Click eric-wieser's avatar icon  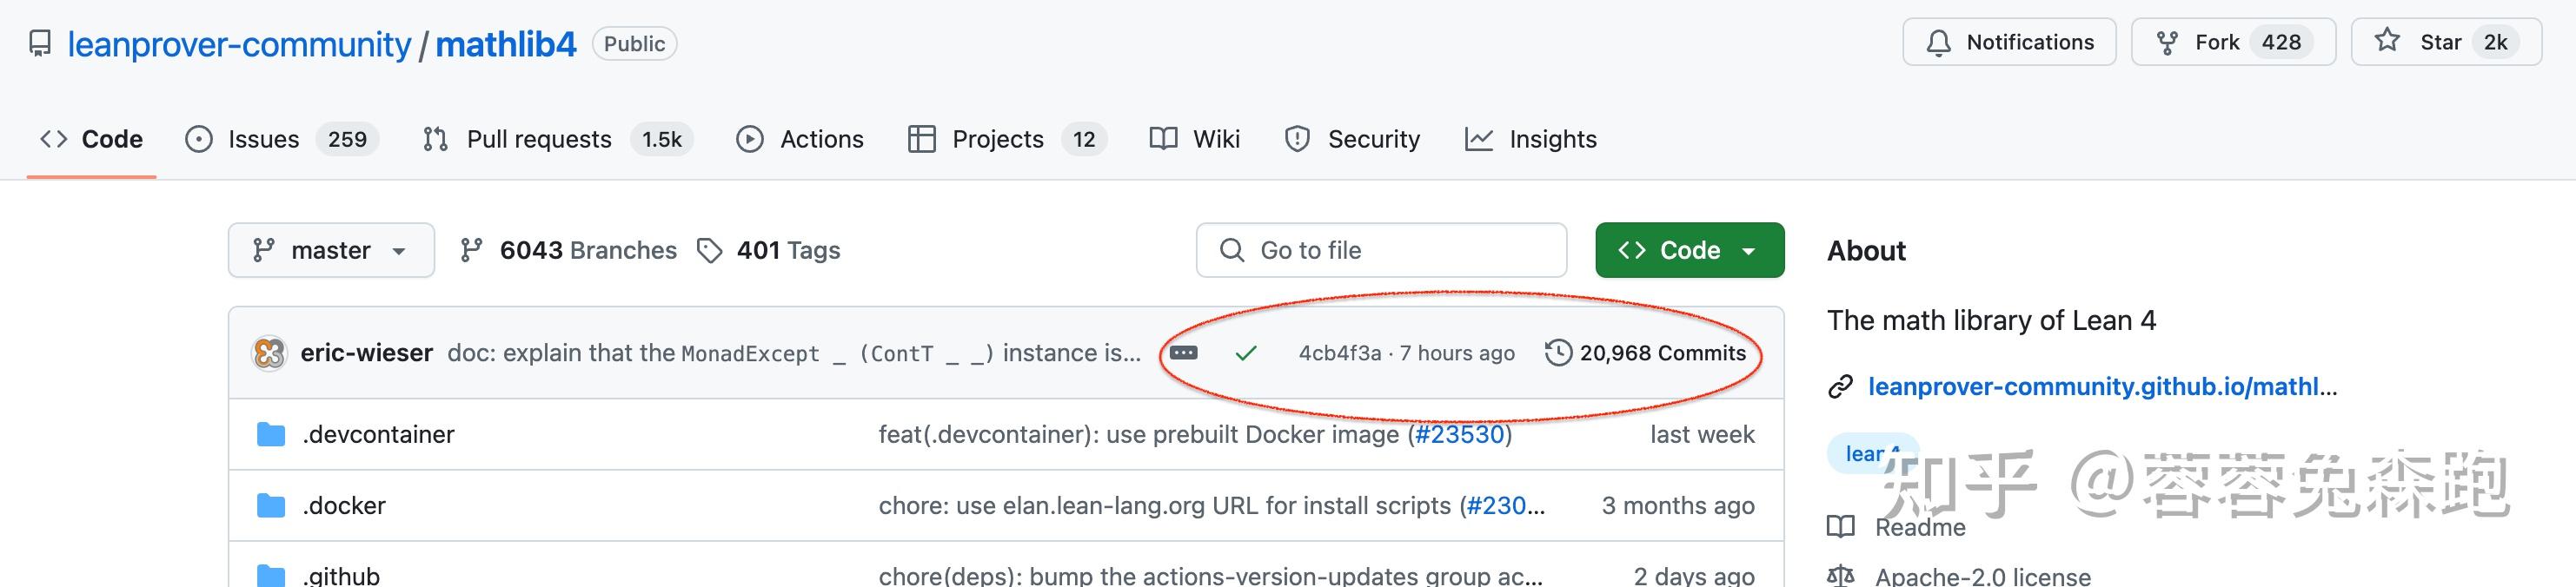pyautogui.click(x=269, y=353)
